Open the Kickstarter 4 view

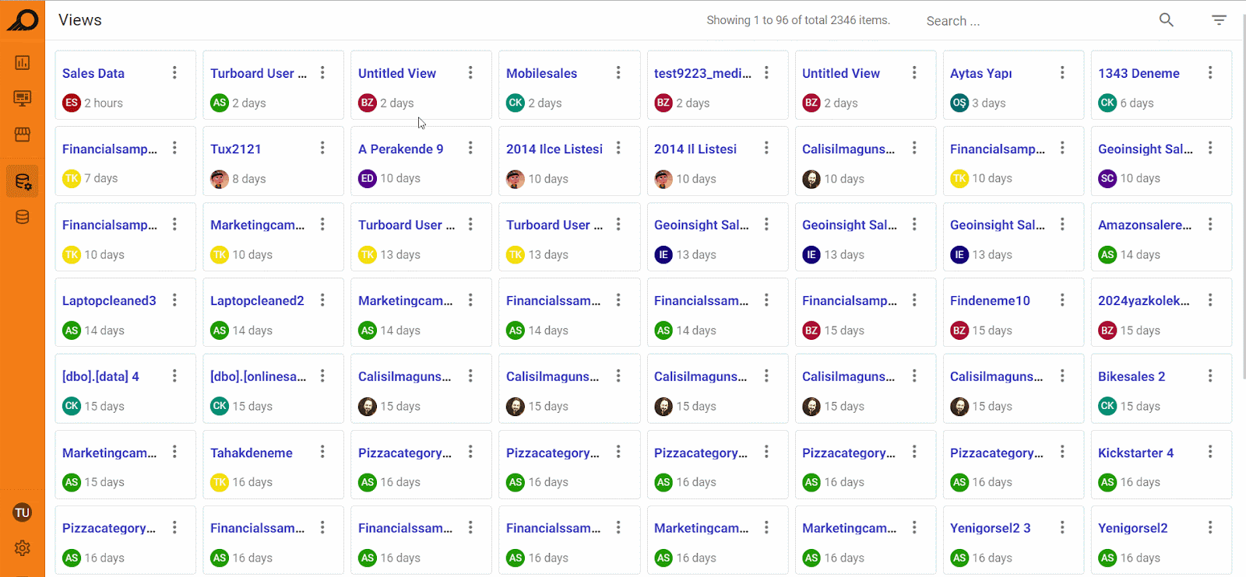1135,453
